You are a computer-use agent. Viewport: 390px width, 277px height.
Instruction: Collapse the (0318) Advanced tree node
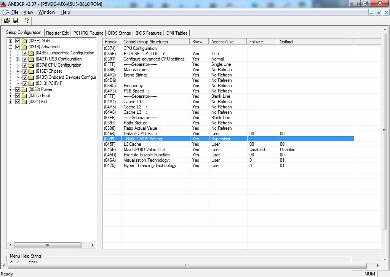[10, 47]
